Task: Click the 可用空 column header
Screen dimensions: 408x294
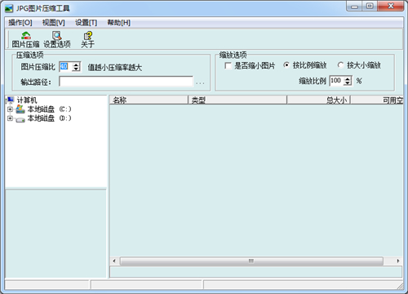Action: point(377,100)
